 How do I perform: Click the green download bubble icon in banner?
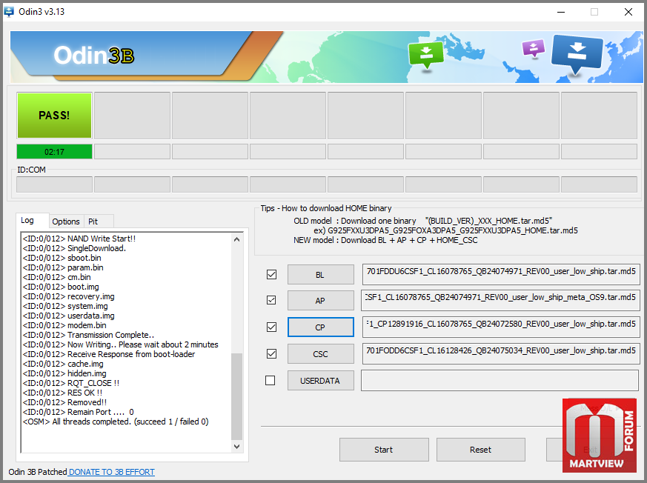pyautogui.click(x=426, y=56)
